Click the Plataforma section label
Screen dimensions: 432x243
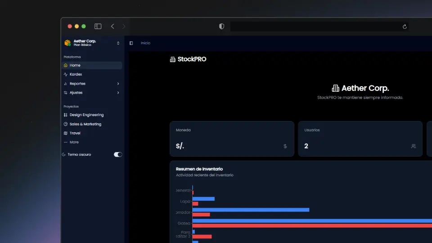click(72, 57)
